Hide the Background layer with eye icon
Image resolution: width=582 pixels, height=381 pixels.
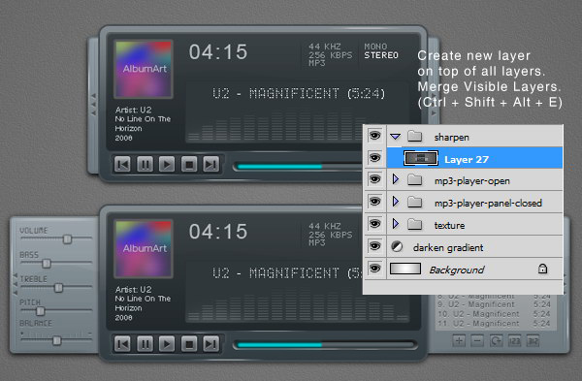pos(374,269)
